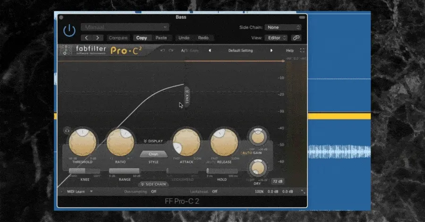Click the Paste button

coord(161,38)
